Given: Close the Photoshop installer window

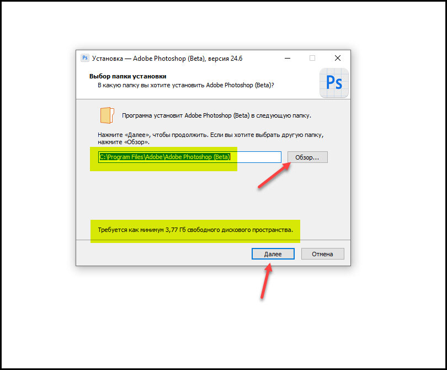Looking at the screenshot, I should tap(338, 58).
